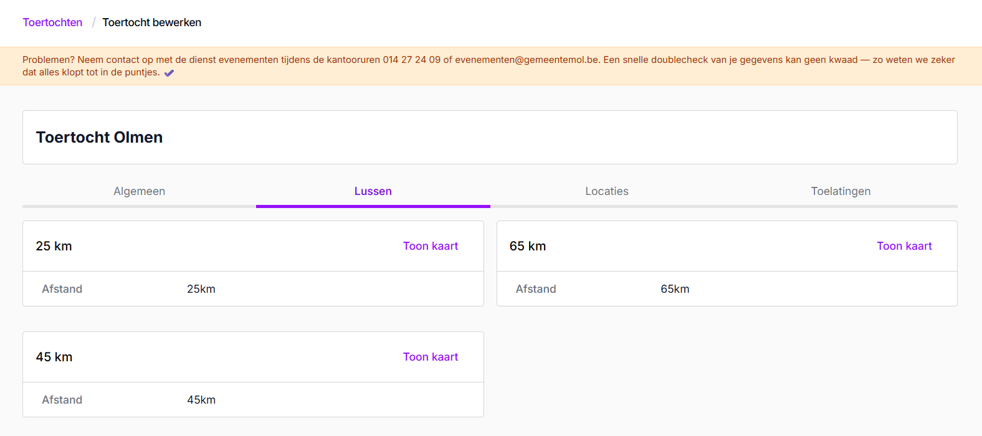Go back to the Toertochten breadcrumb
Viewport: 982px width, 436px height.
tap(52, 22)
